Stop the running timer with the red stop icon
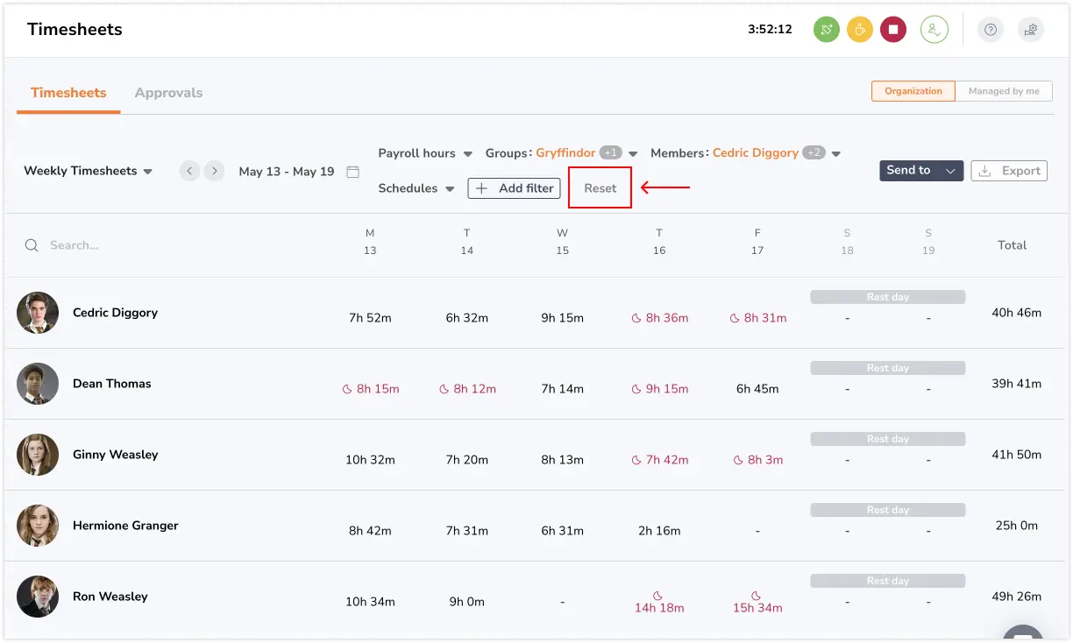The image size is (1073, 643). 893,29
